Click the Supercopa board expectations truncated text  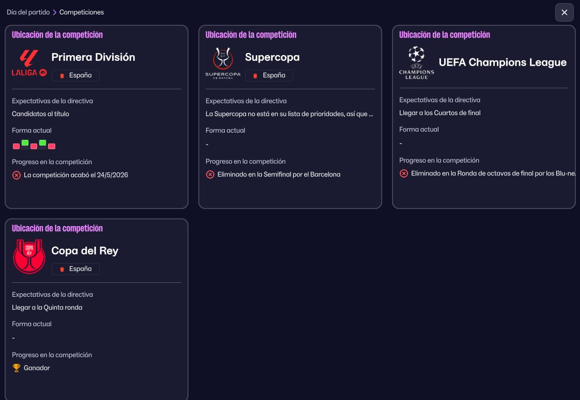click(289, 114)
